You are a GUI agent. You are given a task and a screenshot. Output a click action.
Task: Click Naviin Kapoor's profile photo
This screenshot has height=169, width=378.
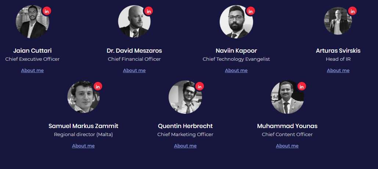coord(236,22)
